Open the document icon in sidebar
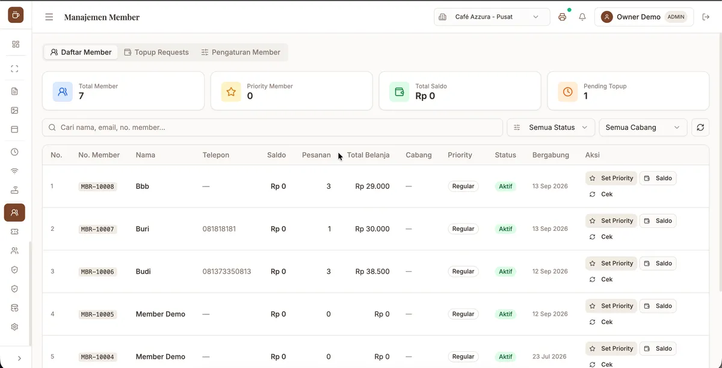The image size is (722, 368). (x=14, y=91)
